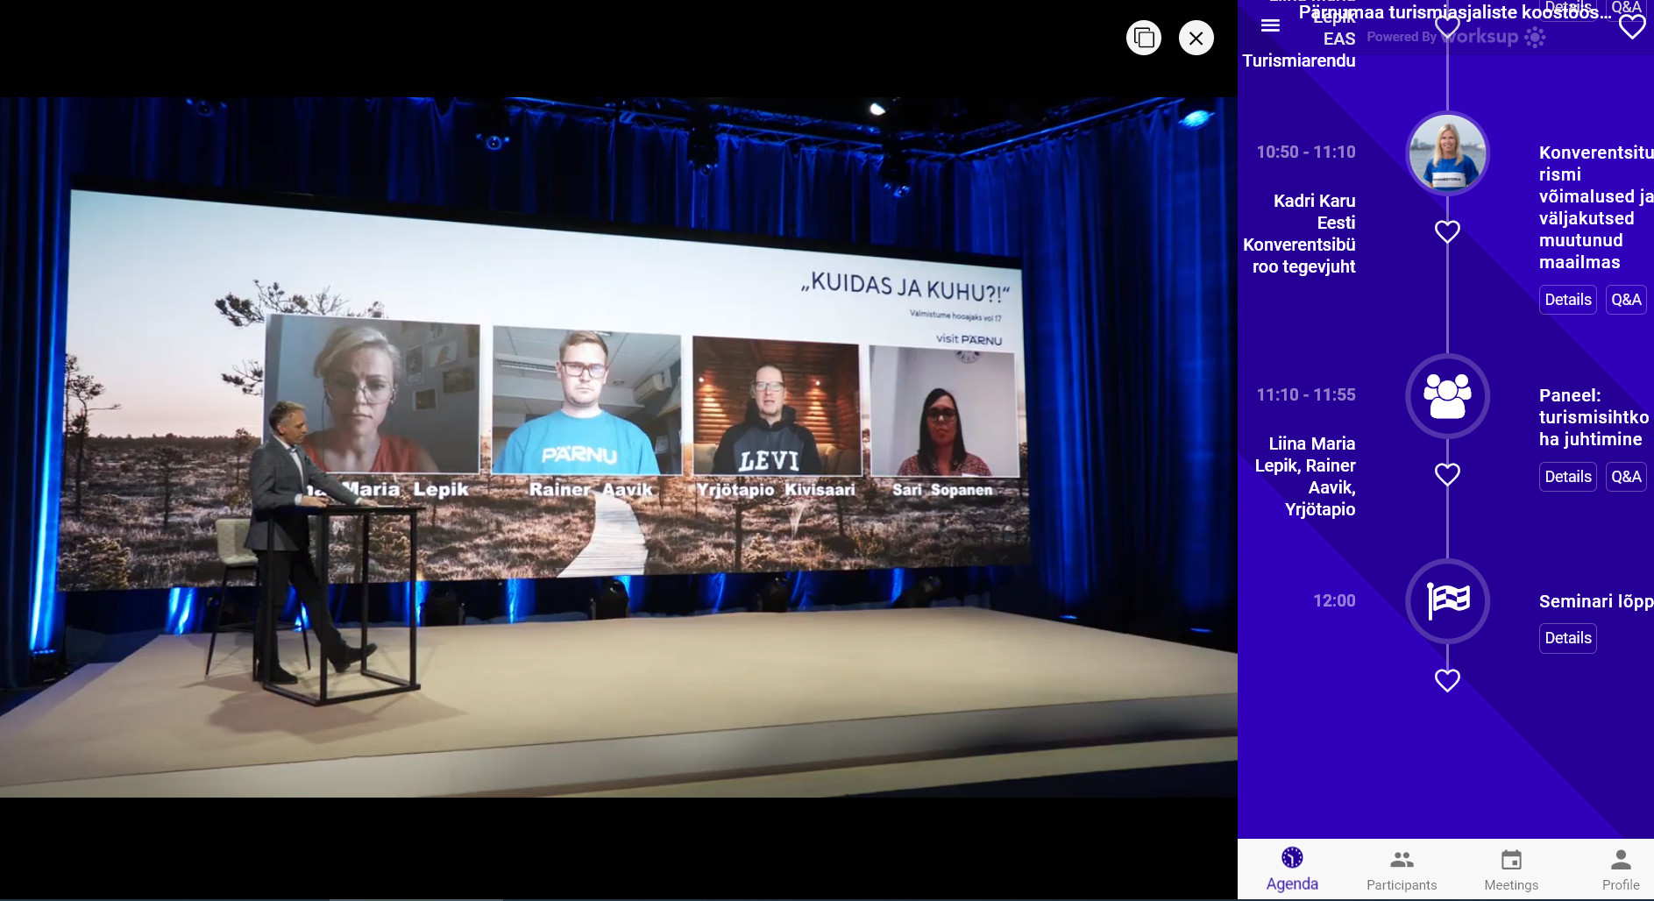Click the panel group people icon

pyautogui.click(x=1447, y=396)
